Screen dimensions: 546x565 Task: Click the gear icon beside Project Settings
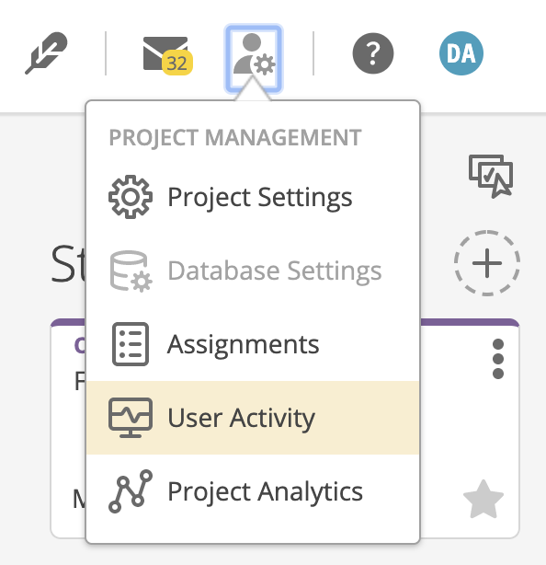click(131, 197)
